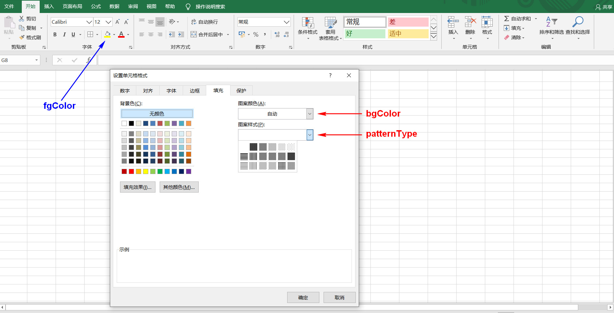Click the Merge and Center (合并后居中) icon

194,34
